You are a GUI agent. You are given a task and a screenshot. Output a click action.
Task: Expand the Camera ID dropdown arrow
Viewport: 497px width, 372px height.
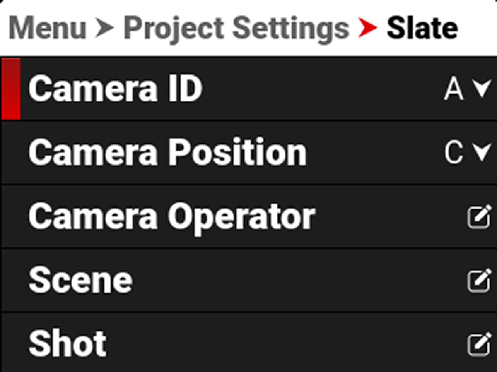point(483,89)
